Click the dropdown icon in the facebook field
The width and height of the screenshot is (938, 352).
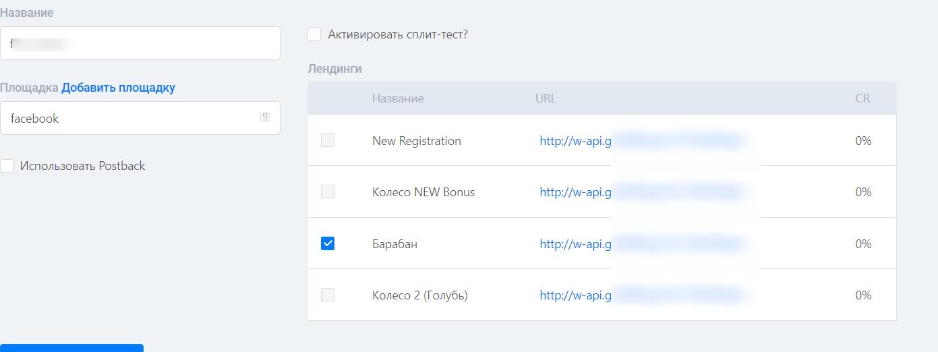point(265,117)
